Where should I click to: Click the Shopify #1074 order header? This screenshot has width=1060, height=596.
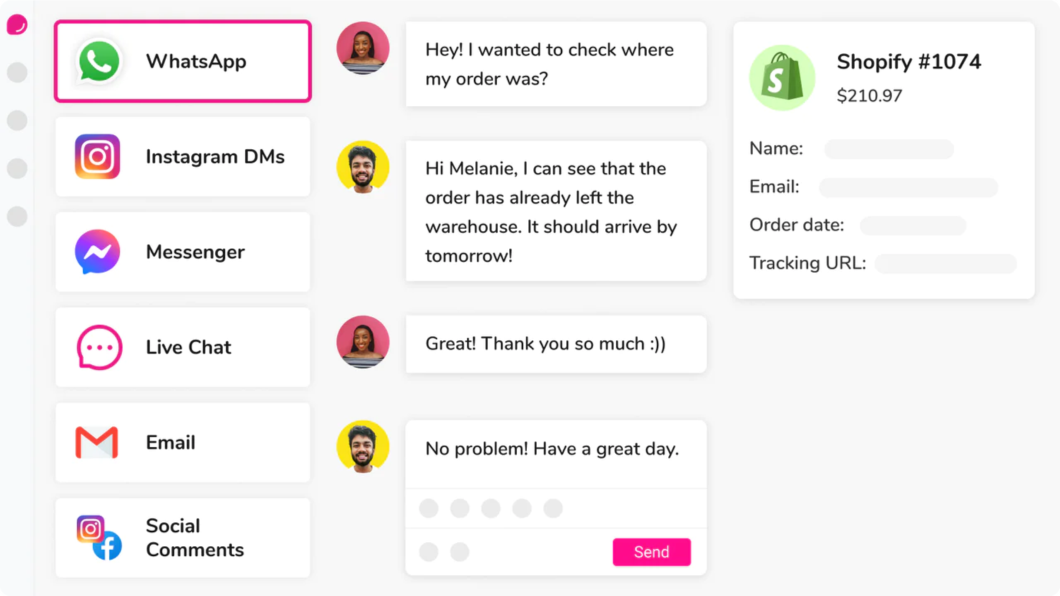pyautogui.click(x=909, y=62)
